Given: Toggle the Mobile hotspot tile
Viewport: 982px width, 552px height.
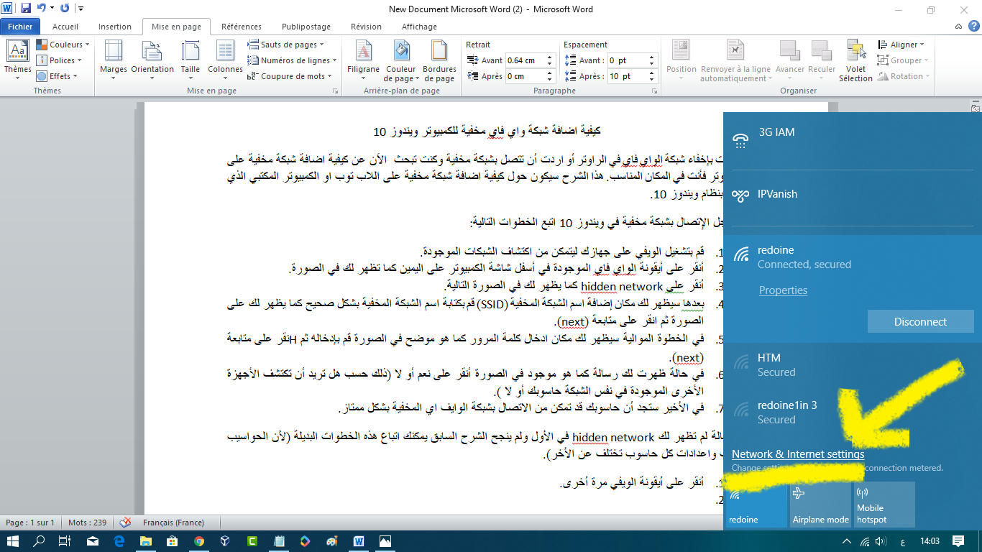Looking at the screenshot, I should tap(884, 504).
